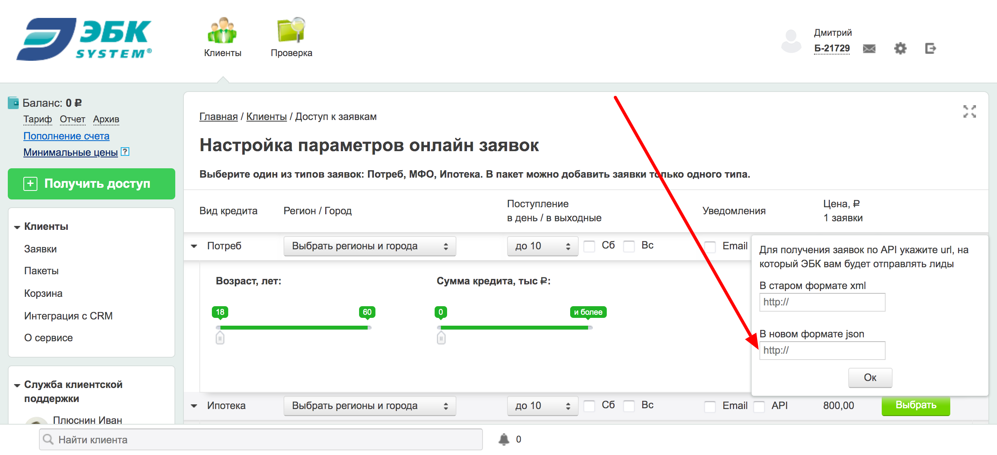The image size is (997, 455).
Task: Click Плюснин Иван support contact
Action: click(x=88, y=420)
